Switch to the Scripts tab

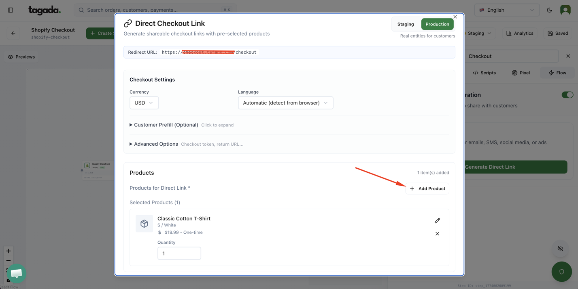(x=484, y=73)
